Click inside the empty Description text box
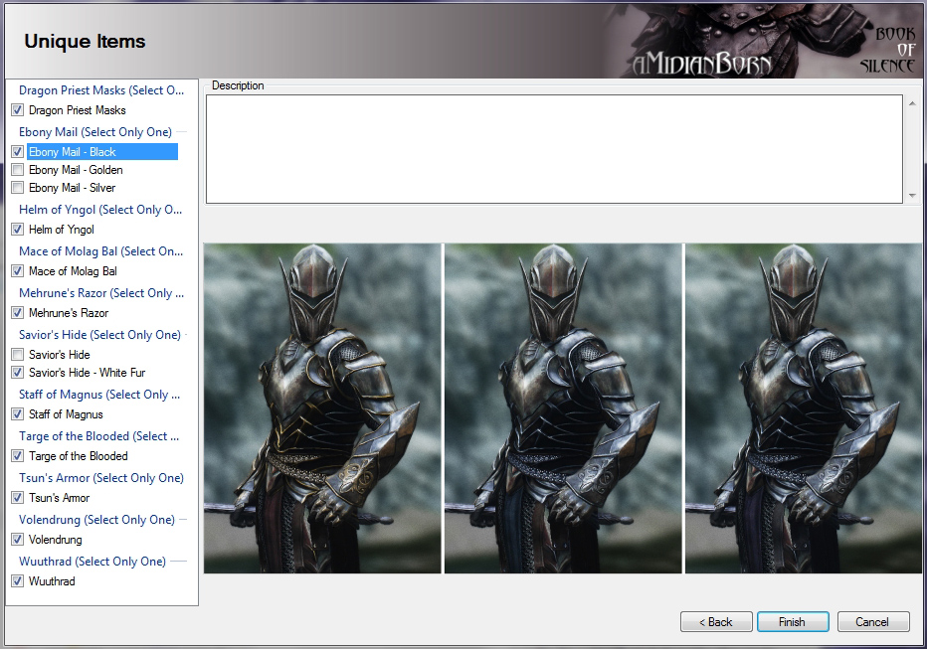 555,149
